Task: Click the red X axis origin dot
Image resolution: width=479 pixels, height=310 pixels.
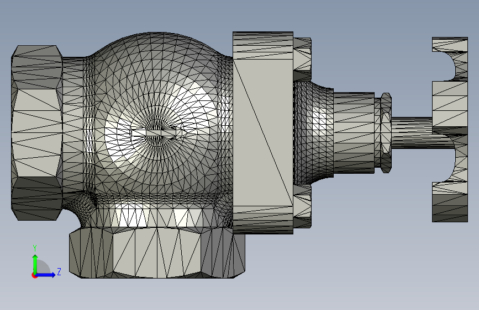Action: click(34, 275)
